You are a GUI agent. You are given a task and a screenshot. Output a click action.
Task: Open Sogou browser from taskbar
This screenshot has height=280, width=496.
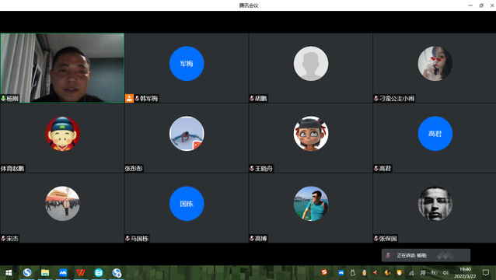click(27, 272)
